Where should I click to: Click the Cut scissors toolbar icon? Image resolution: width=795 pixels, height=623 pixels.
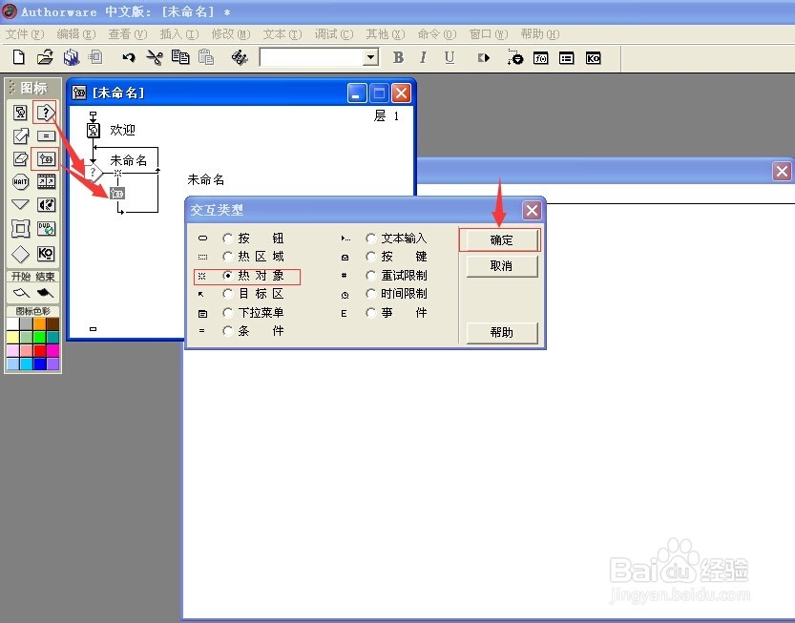click(155, 58)
